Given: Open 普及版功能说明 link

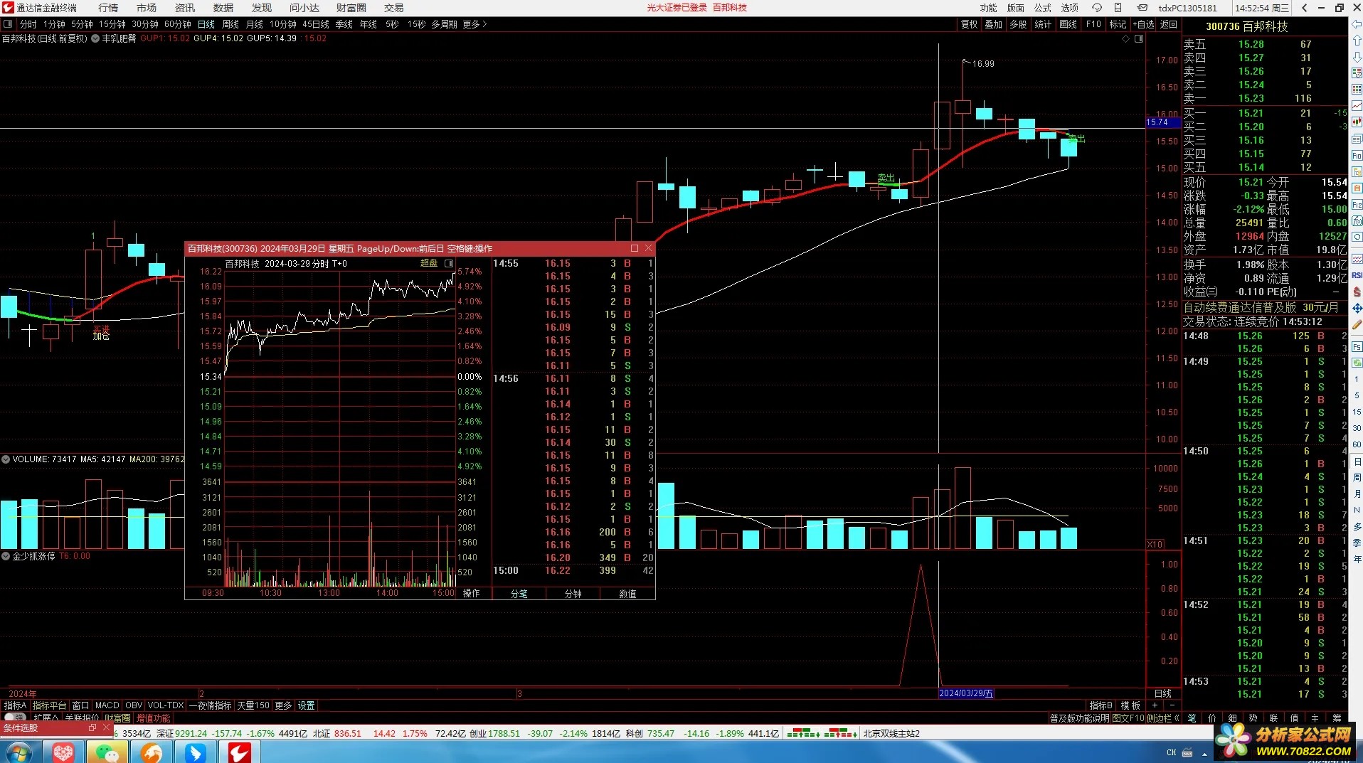Looking at the screenshot, I should click(x=1080, y=718).
